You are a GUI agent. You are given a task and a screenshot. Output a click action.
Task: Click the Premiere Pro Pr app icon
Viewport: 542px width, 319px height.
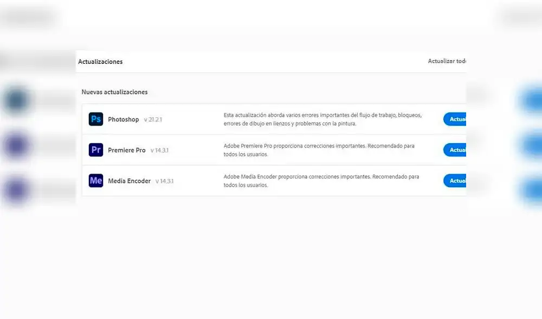[96, 150]
